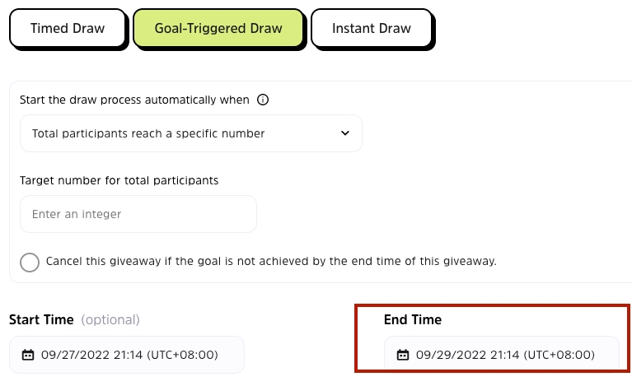Screen dimensions: 632x386
Task: Click the Start Time date field
Action: coord(126,356)
